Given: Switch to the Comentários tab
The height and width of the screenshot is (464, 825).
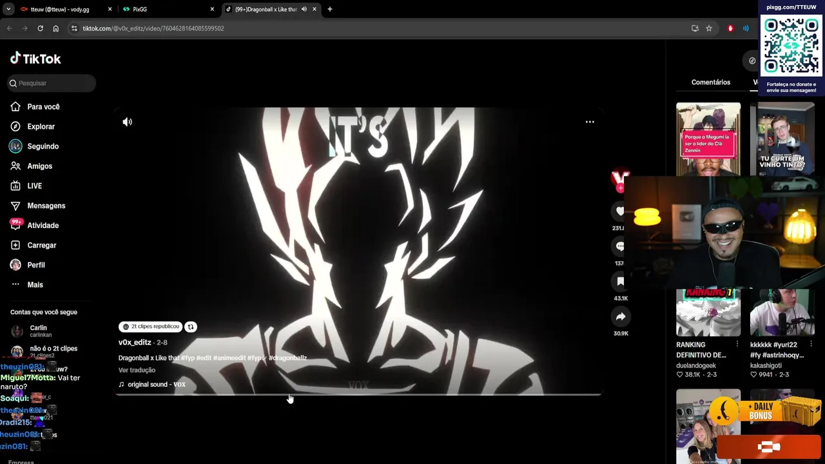Looking at the screenshot, I should click(711, 82).
